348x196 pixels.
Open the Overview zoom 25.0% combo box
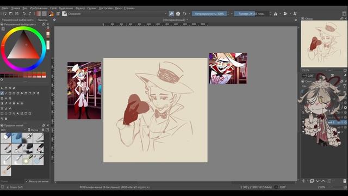click(314, 70)
